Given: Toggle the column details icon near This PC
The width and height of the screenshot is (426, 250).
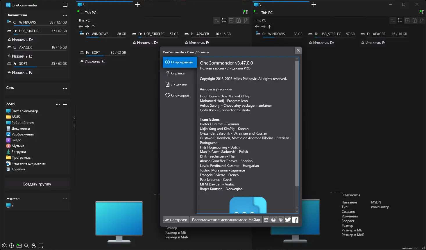Looking at the screenshot, I should point(246,12).
